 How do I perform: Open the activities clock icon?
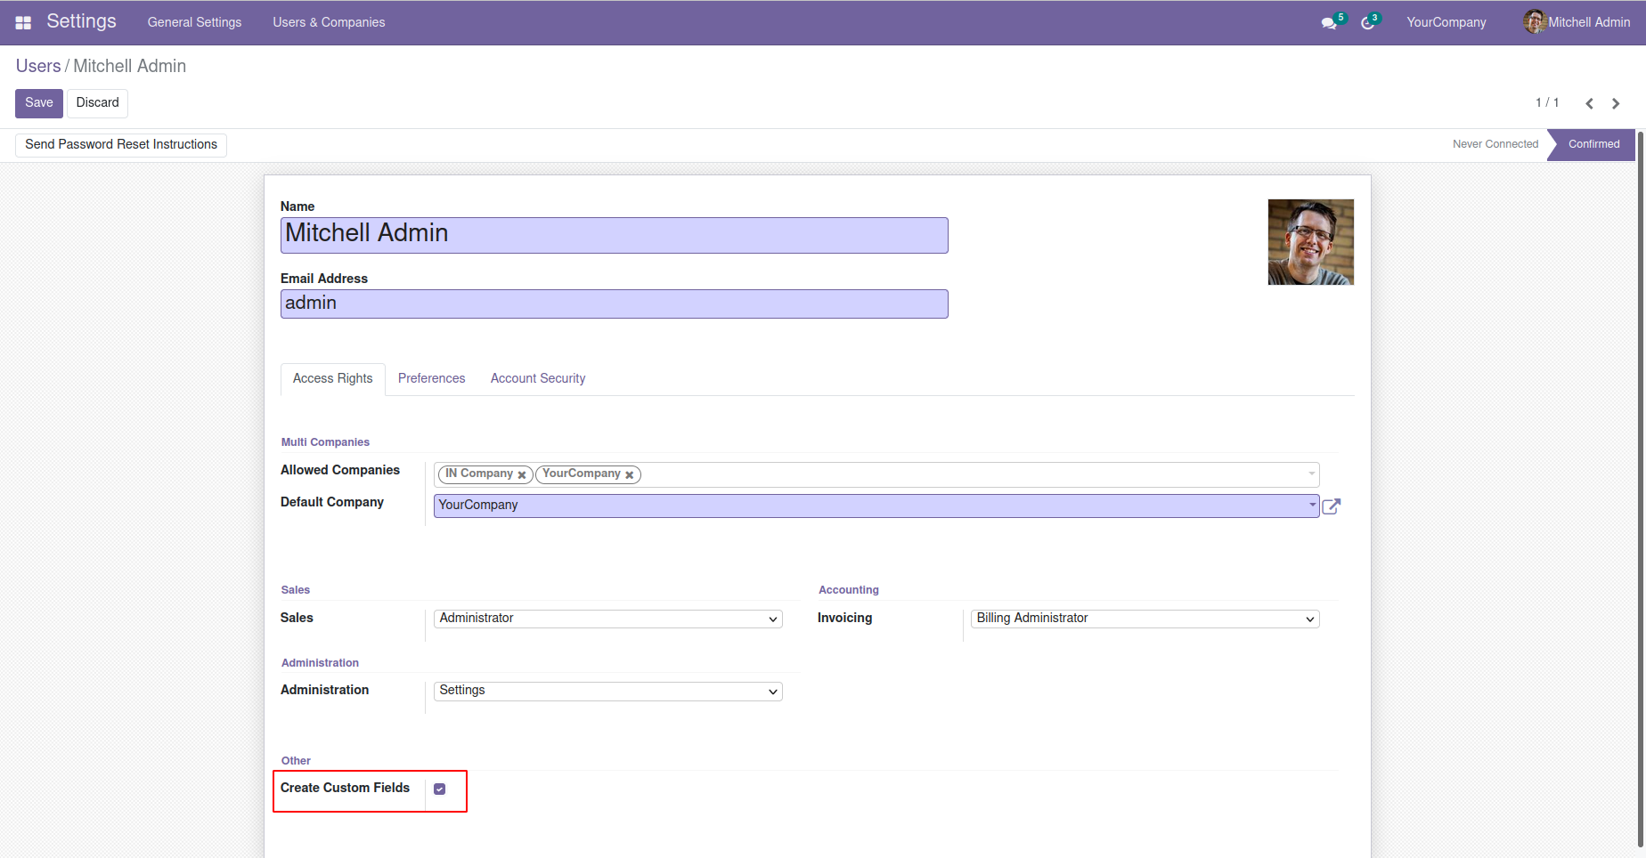pos(1367,23)
